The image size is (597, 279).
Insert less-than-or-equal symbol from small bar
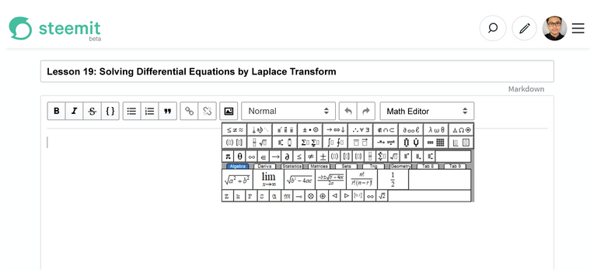pos(298,157)
